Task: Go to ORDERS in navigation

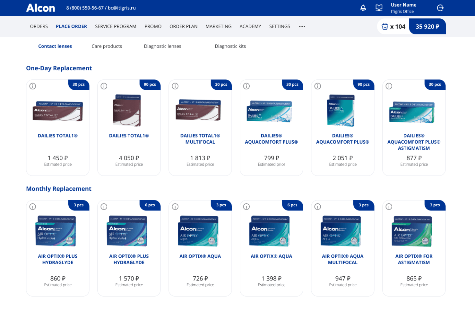Action: tap(39, 26)
